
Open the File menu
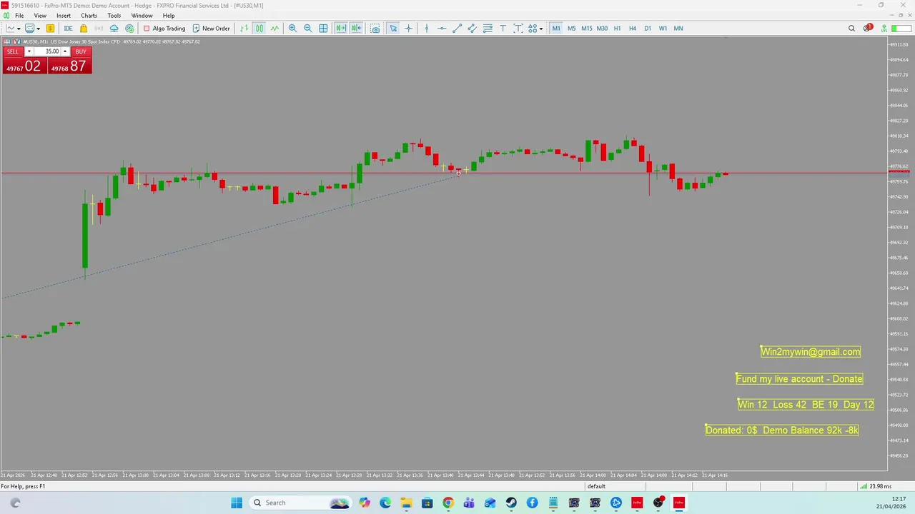[19, 16]
